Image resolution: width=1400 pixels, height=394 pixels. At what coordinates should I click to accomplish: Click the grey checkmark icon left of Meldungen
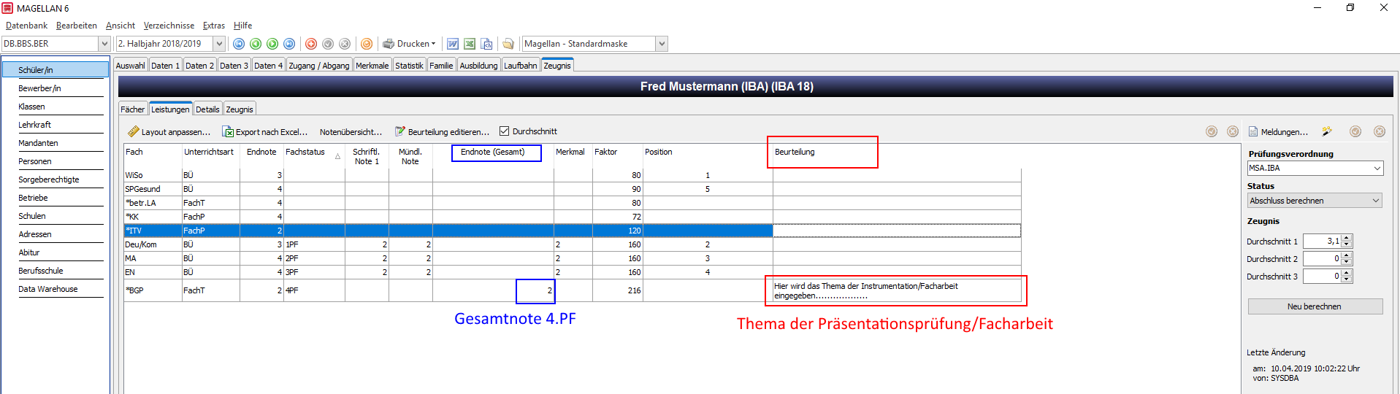click(x=1212, y=131)
